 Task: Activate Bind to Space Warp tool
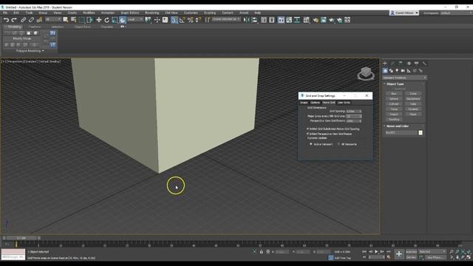(39, 20)
